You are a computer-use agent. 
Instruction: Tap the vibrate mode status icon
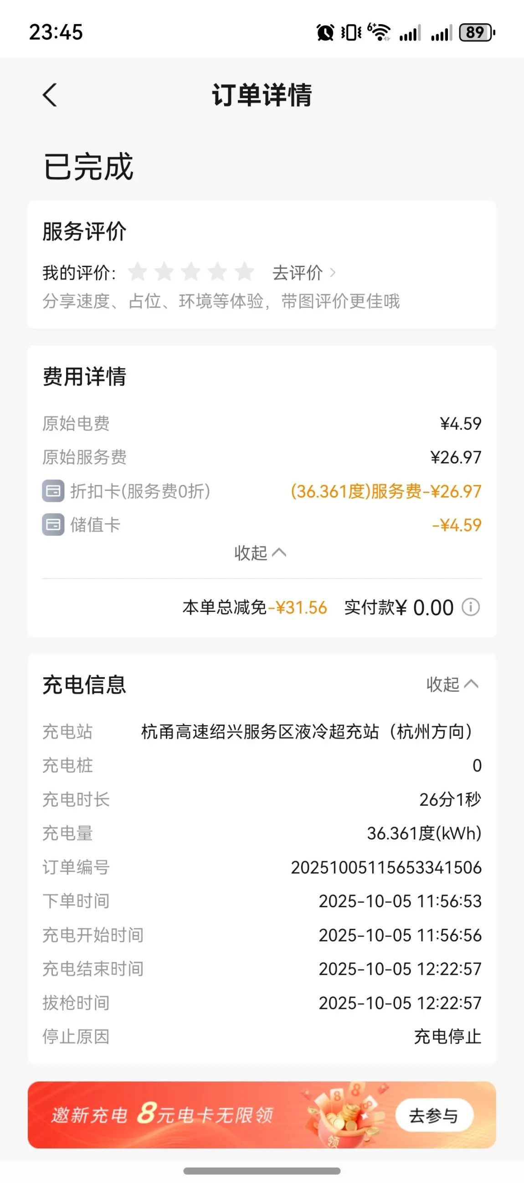351,33
